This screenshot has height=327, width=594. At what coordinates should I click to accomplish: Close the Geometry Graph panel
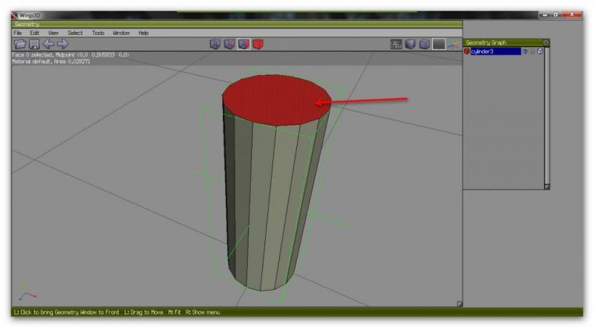coord(546,42)
